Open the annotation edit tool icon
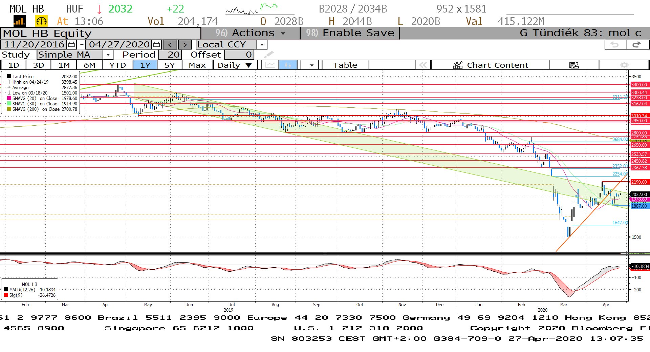 click(574, 65)
